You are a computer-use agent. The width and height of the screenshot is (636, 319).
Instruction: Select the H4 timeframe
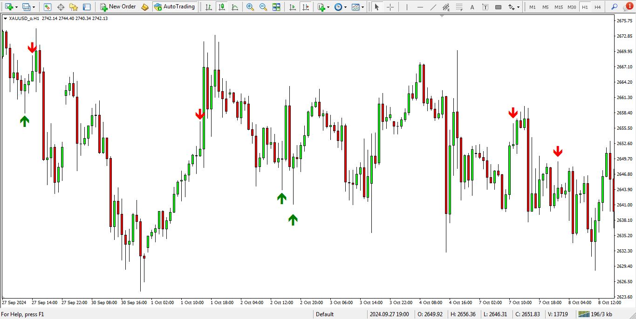(x=597, y=7)
